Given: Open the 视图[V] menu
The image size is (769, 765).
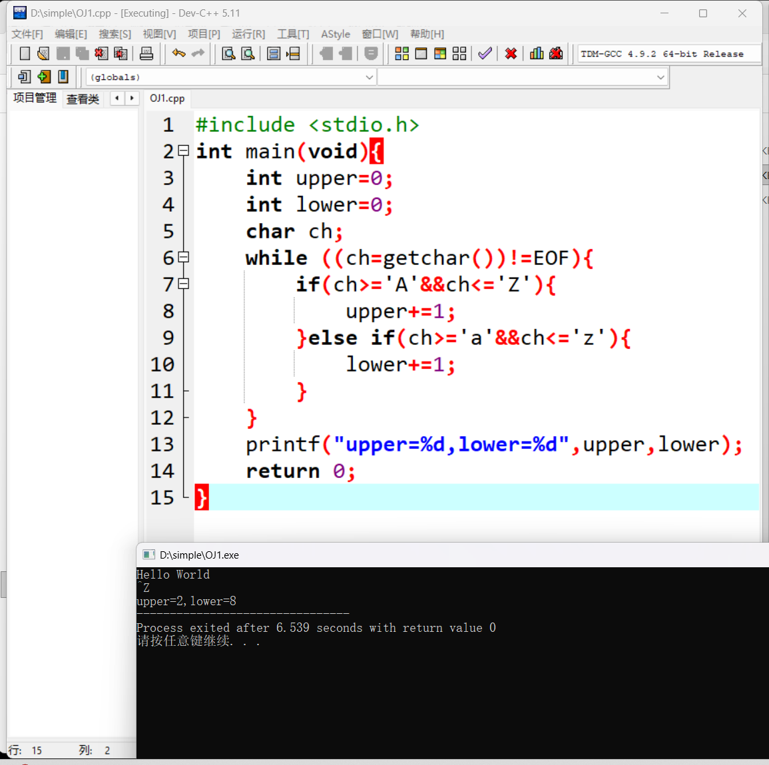Looking at the screenshot, I should pos(159,34).
